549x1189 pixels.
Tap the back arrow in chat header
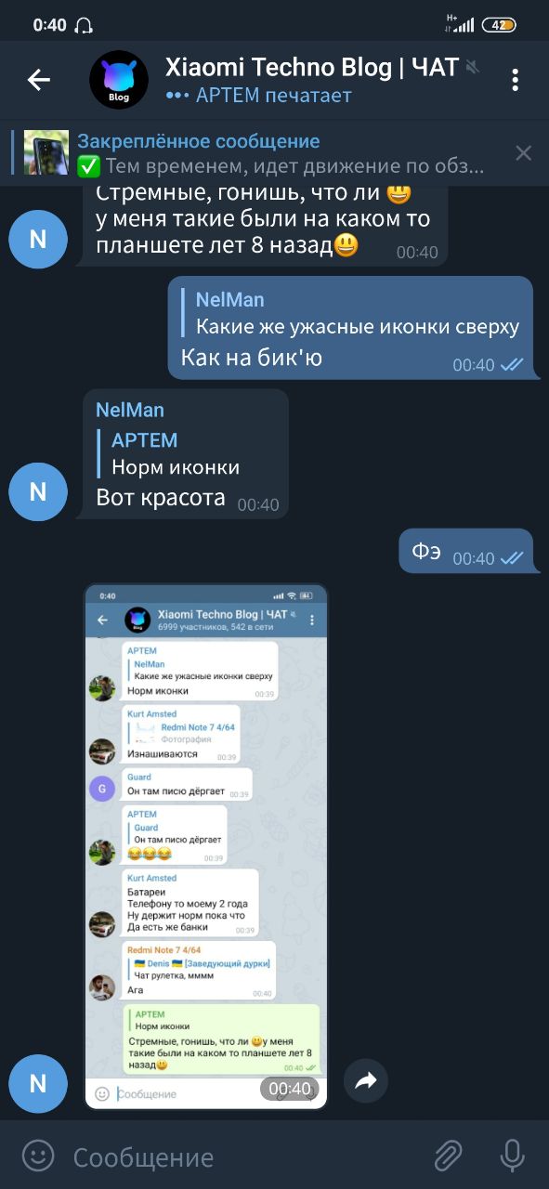[x=38, y=80]
